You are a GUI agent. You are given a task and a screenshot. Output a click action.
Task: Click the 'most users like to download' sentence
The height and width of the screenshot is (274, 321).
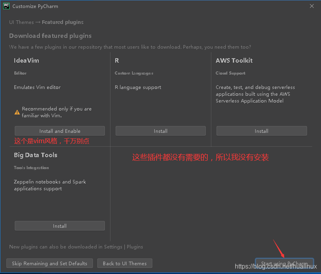click(x=130, y=47)
